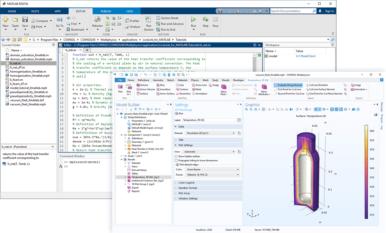The image size is (386, 233).
Task: Add a Streamline plot in COMSOL
Action: [183, 94]
